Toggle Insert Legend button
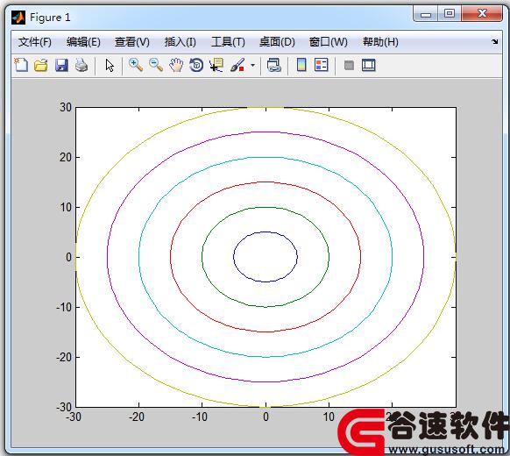Image resolution: width=510 pixels, height=456 pixels. pos(322,65)
